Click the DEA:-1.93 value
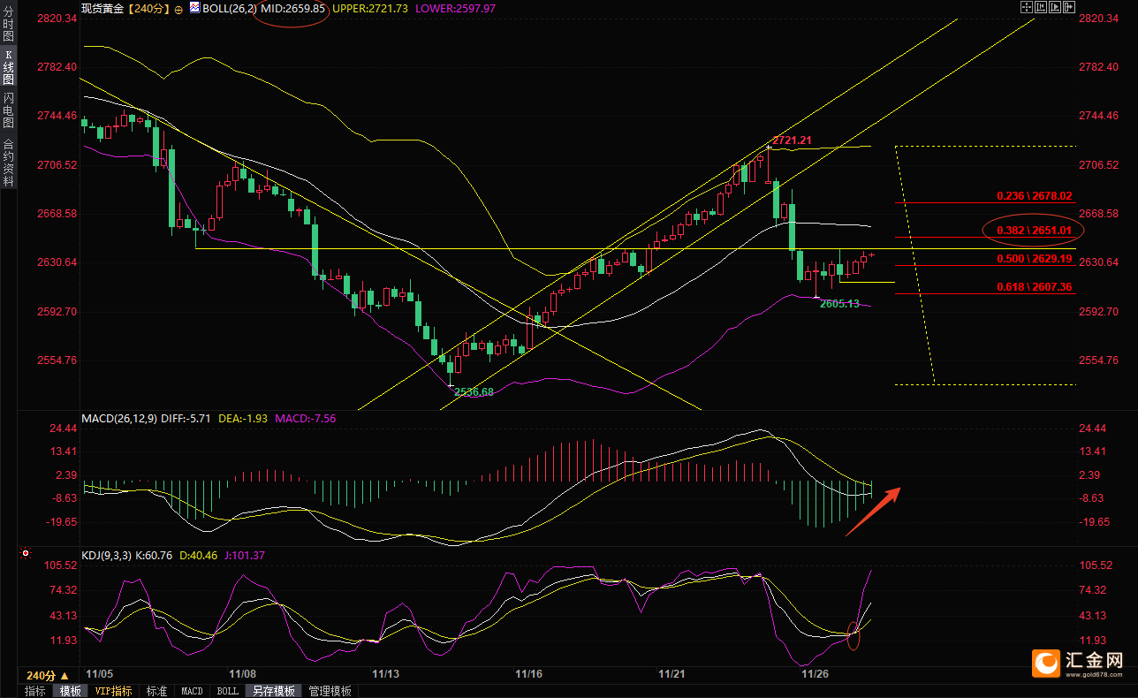The image size is (1138, 698). pos(242,418)
